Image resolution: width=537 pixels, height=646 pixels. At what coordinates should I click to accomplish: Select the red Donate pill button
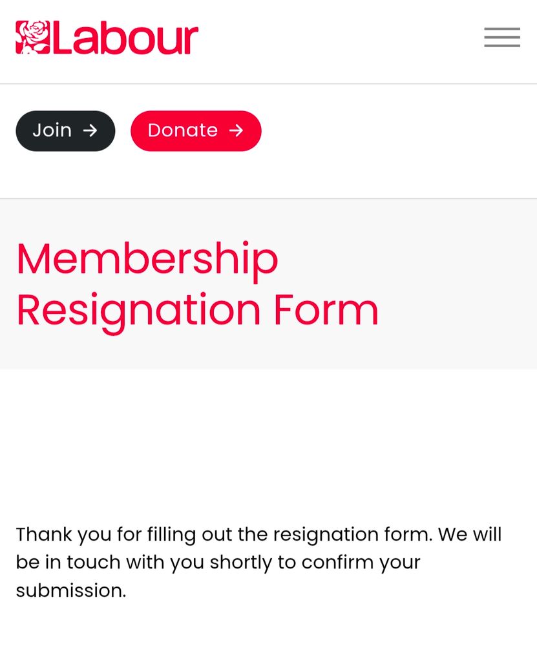[196, 130]
